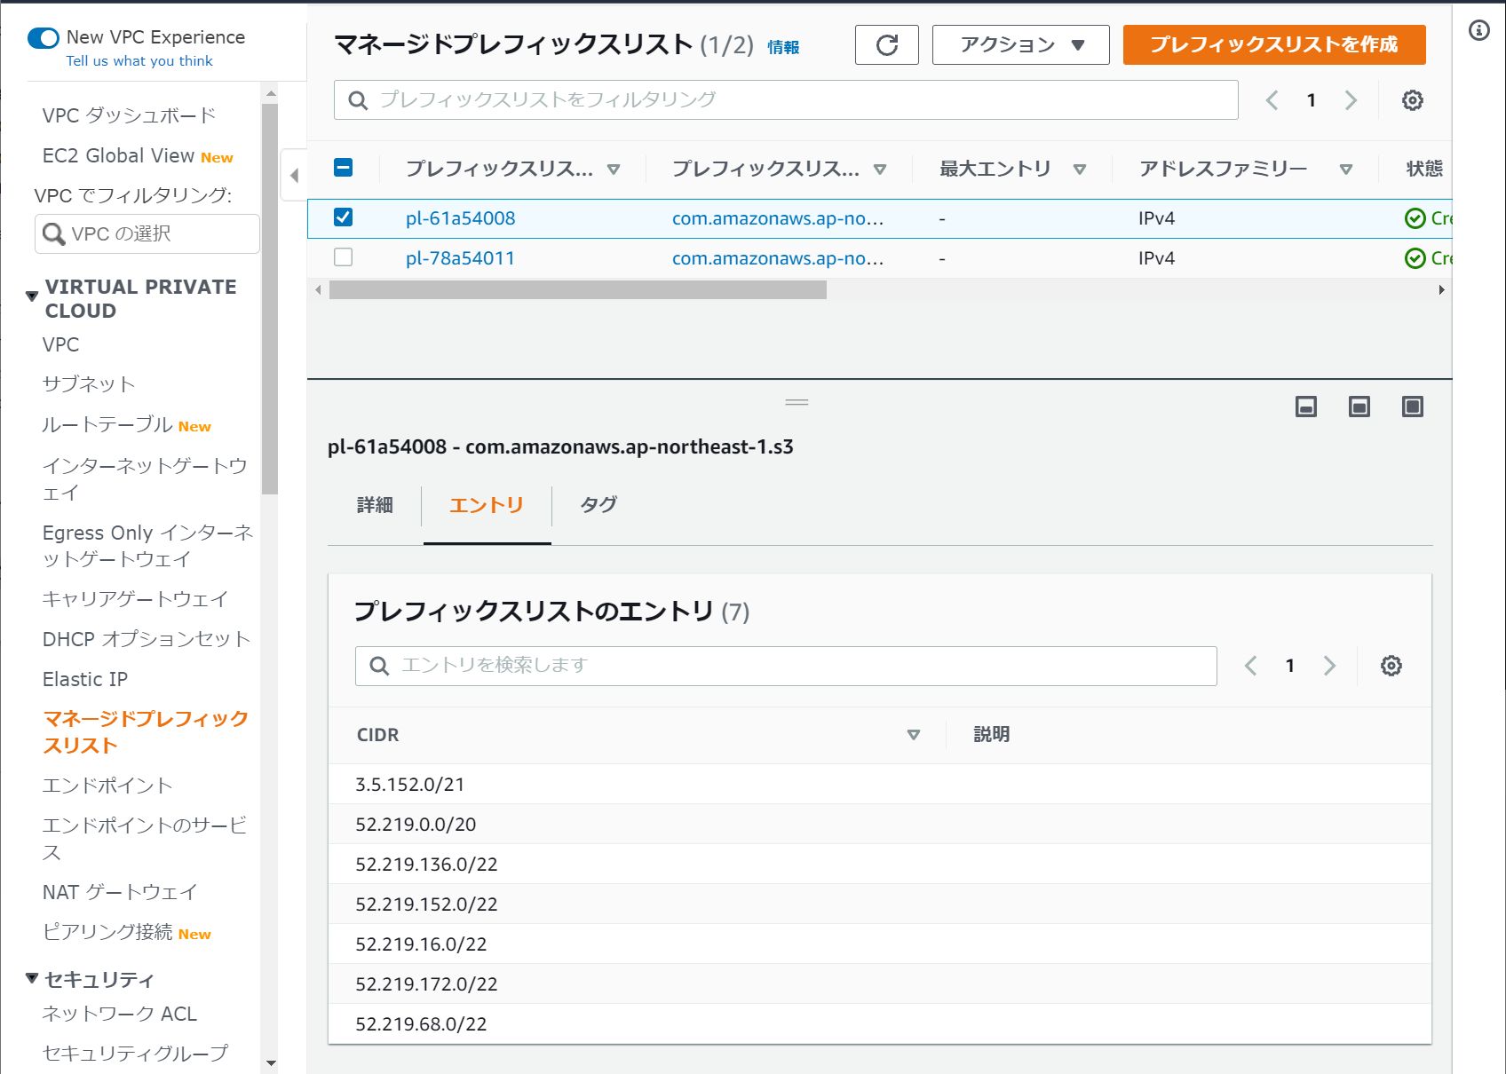Open Elastic IP in sidebar
The height and width of the screenshot is (1074, 1506).
tap(85, 679)
